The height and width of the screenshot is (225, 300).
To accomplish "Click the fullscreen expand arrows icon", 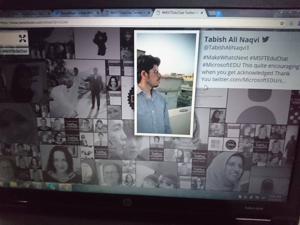I will tap(22, 38).
